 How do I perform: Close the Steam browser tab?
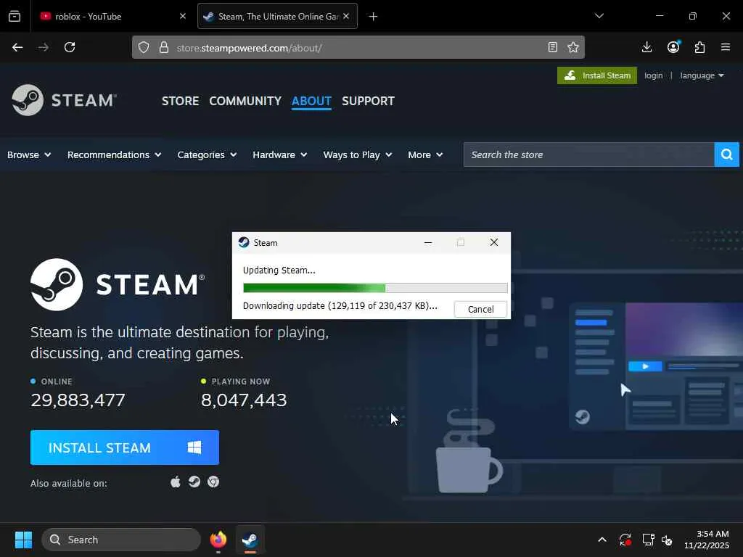point(346,16)
